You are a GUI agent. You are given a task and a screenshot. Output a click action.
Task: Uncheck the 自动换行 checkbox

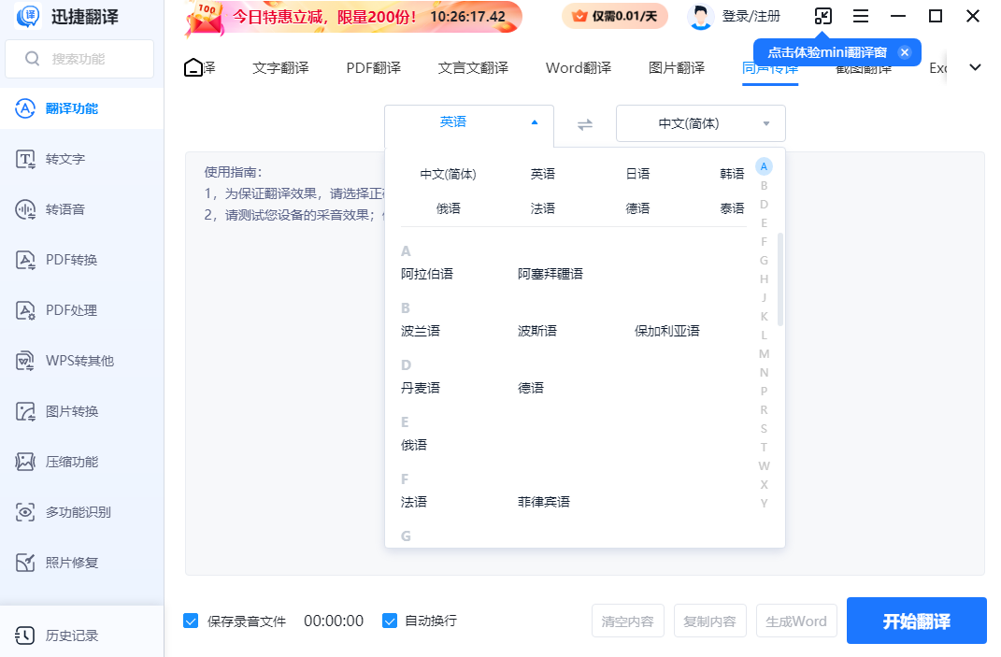(x=391, y=621)
